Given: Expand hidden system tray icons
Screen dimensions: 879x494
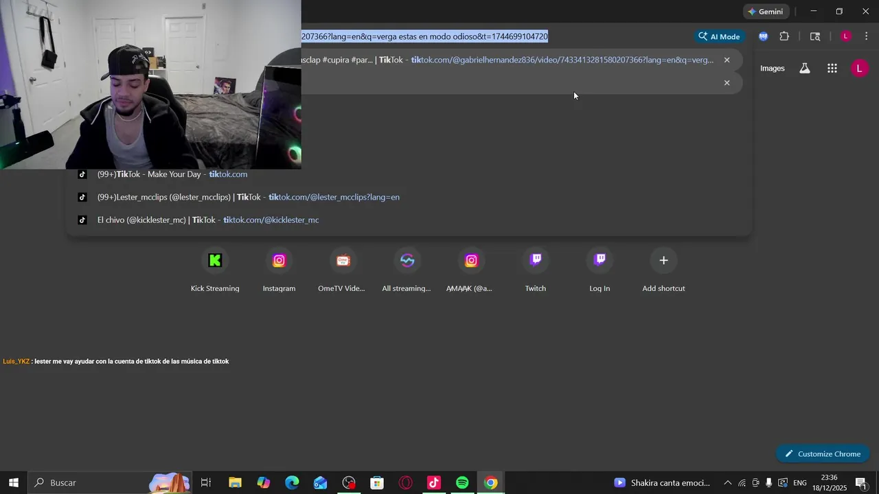Looking at the screenshot, I should (728, 483).
